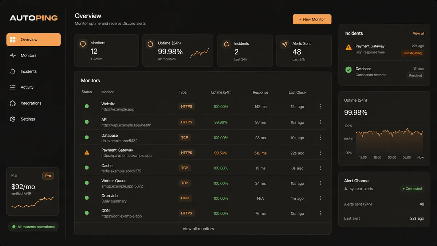Click amqp.example.app:5672 address

click(x=122, y=186)
